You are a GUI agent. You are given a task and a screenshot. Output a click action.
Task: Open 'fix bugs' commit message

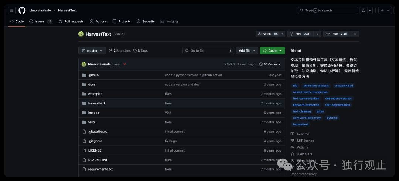(x=170, y=141)
